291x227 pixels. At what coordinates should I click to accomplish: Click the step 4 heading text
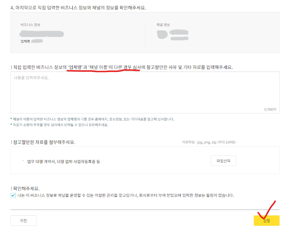point(78,8)
